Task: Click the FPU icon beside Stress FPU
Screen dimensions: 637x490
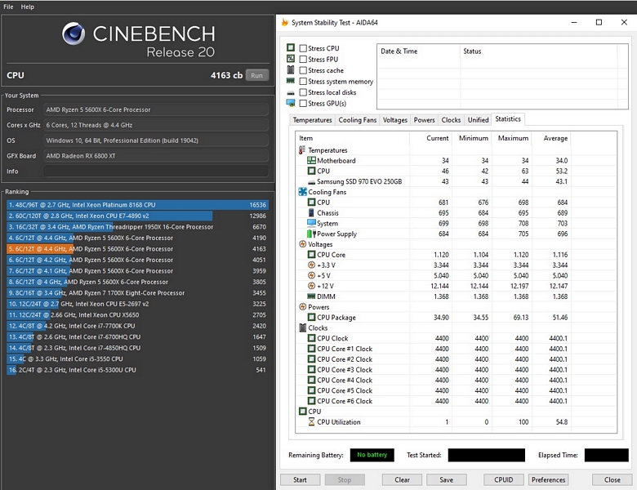Action: (x=291, y=59)
